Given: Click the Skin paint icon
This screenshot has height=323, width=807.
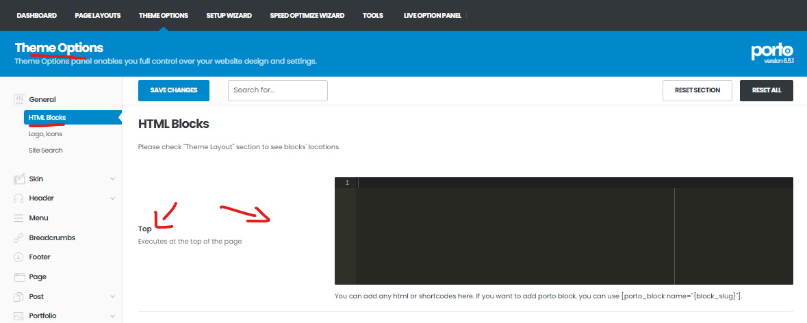Looking at the screenshot, I should pos(19,179).
